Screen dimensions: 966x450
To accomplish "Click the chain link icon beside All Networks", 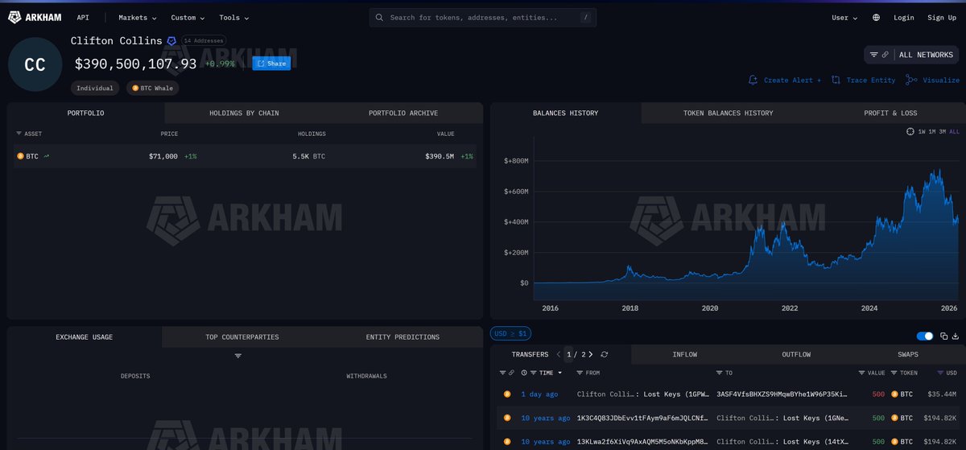I will 885,55.
